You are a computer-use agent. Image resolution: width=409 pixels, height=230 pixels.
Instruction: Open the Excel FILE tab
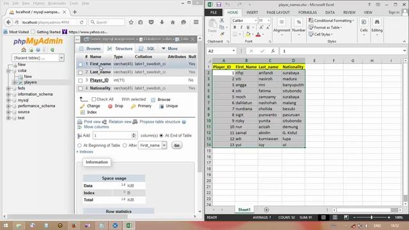click(213, 13)
